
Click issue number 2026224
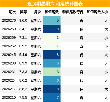coord(9,80)
